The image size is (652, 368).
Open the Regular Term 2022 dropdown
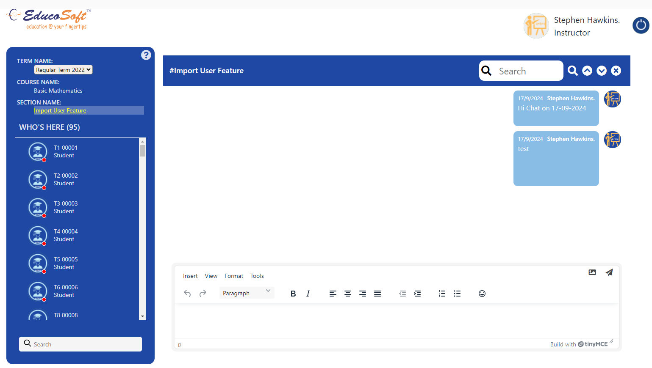tap(63, 70)
